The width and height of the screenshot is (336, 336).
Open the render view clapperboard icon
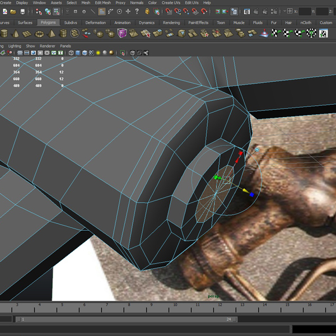(x=246, y=11)
